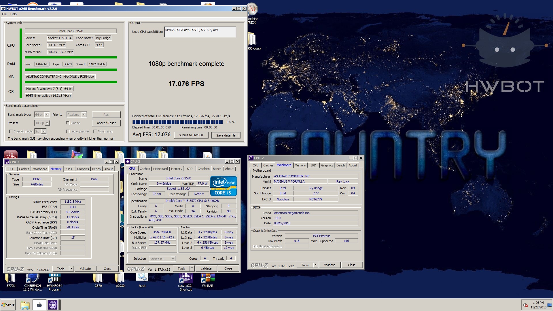Click Close button in Mainboard CPU-Z window

(352, 265)
